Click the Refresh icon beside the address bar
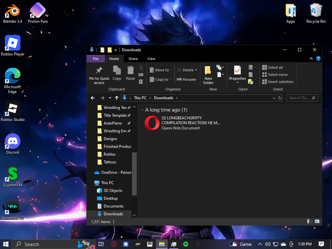332x249 pixels. [x=280, y=98]
